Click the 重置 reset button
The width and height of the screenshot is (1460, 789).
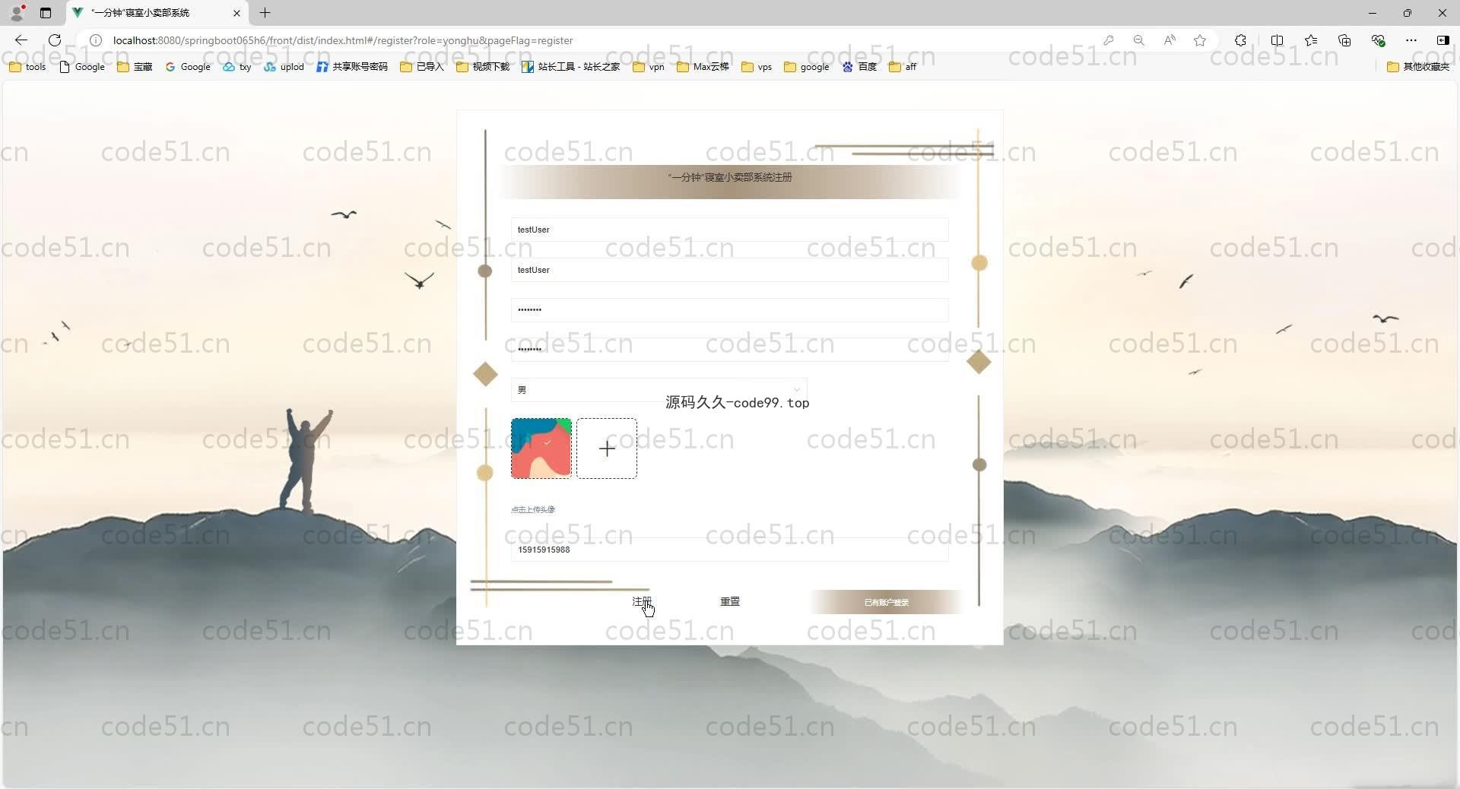(730, 601)
